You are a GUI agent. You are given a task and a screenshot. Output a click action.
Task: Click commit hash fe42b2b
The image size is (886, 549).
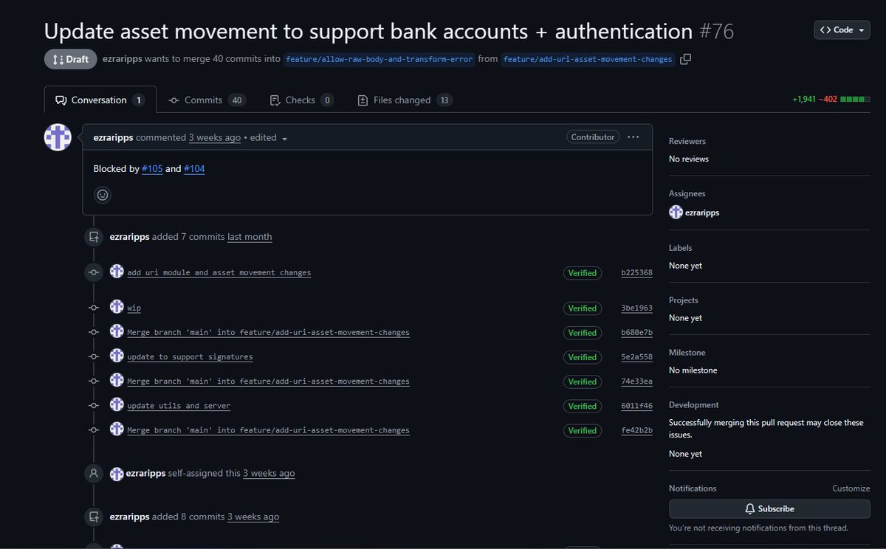pos(636,430)
